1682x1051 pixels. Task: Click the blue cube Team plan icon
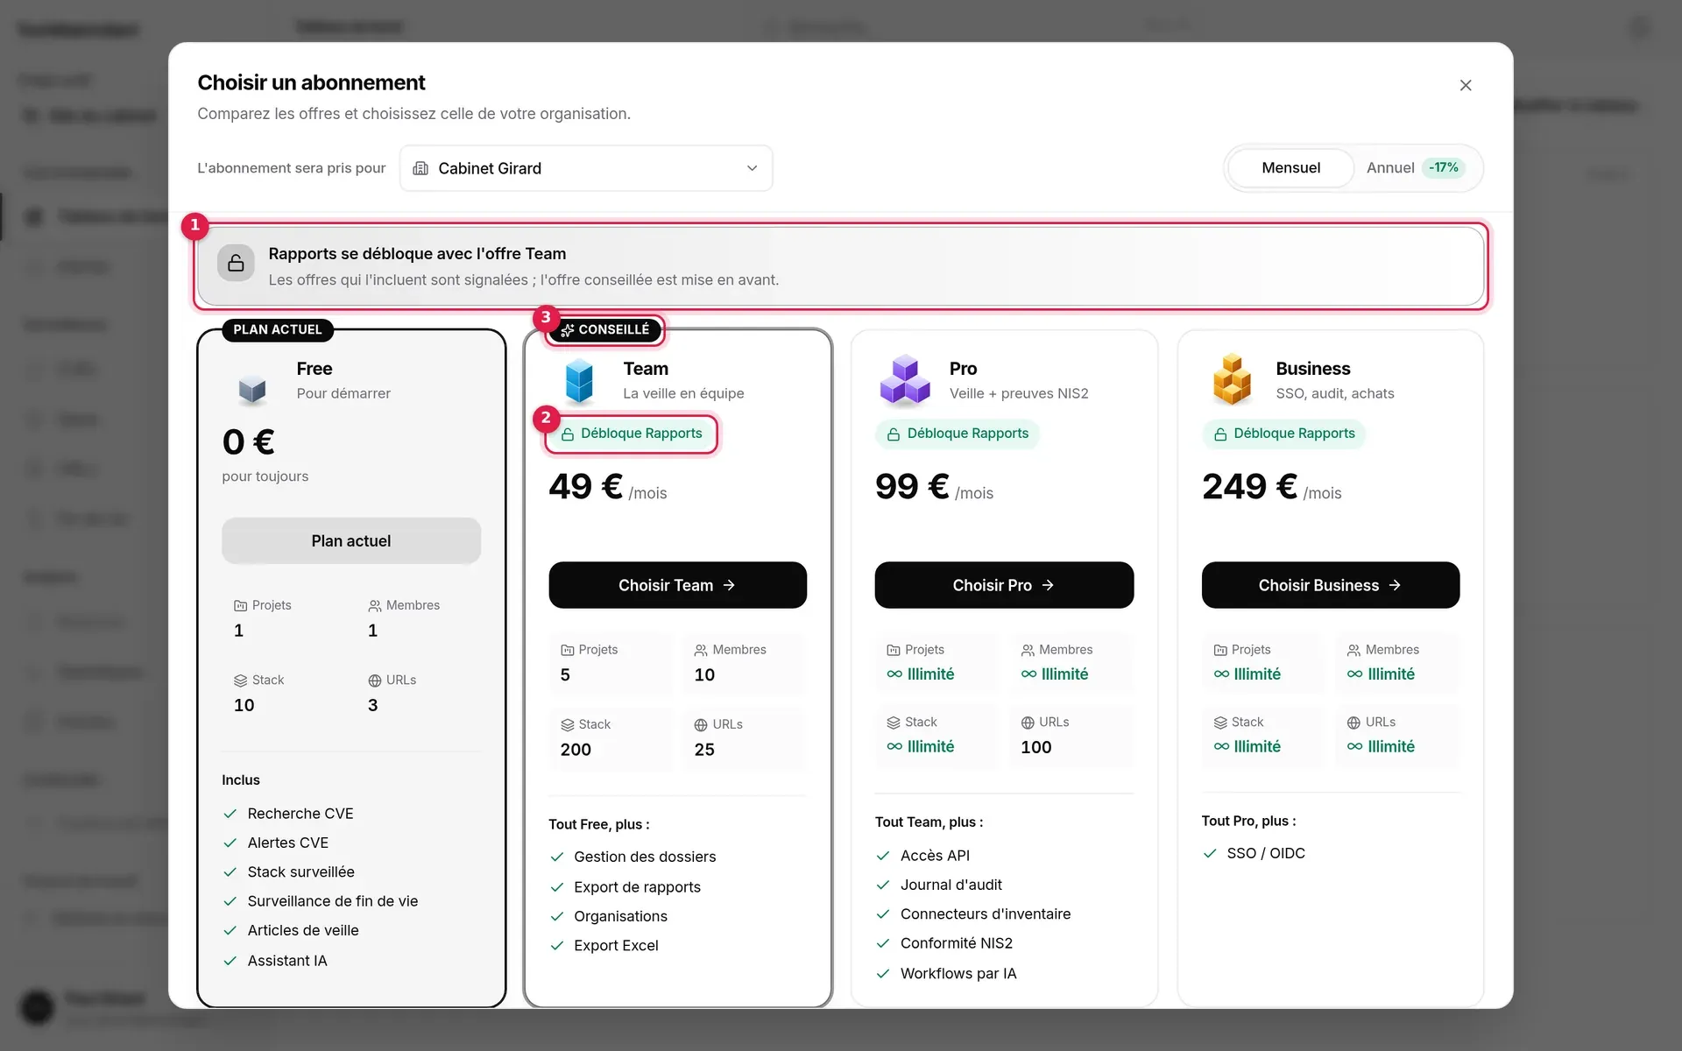point(579,381)
